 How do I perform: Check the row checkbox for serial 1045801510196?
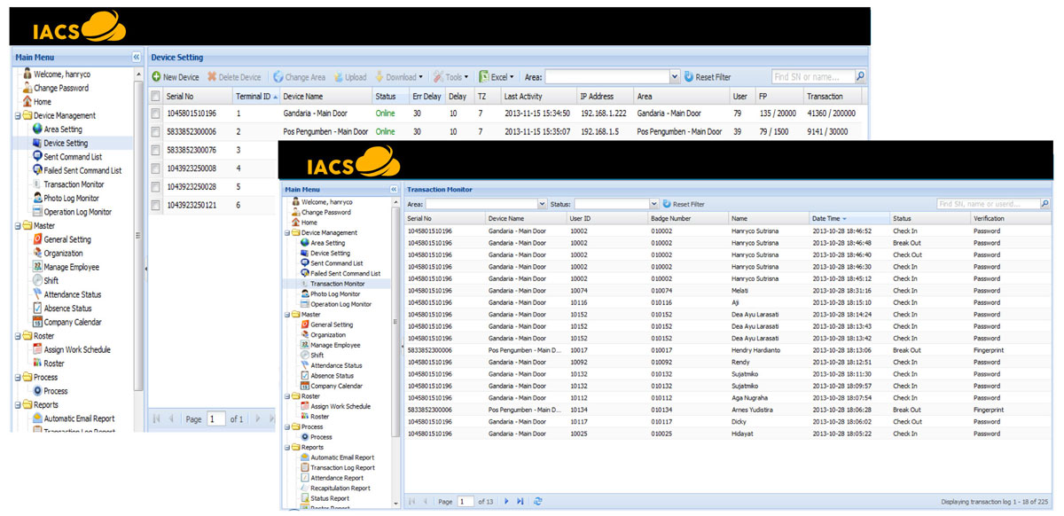156,113
